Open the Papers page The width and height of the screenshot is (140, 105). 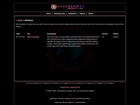click(x=82, y=13)
